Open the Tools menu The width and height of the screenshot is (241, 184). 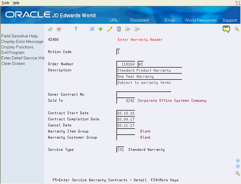(5, 3)
